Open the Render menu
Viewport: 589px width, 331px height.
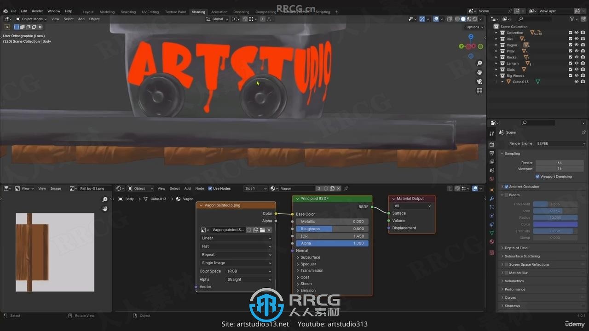pyautogui.click(x=37, y=11)
